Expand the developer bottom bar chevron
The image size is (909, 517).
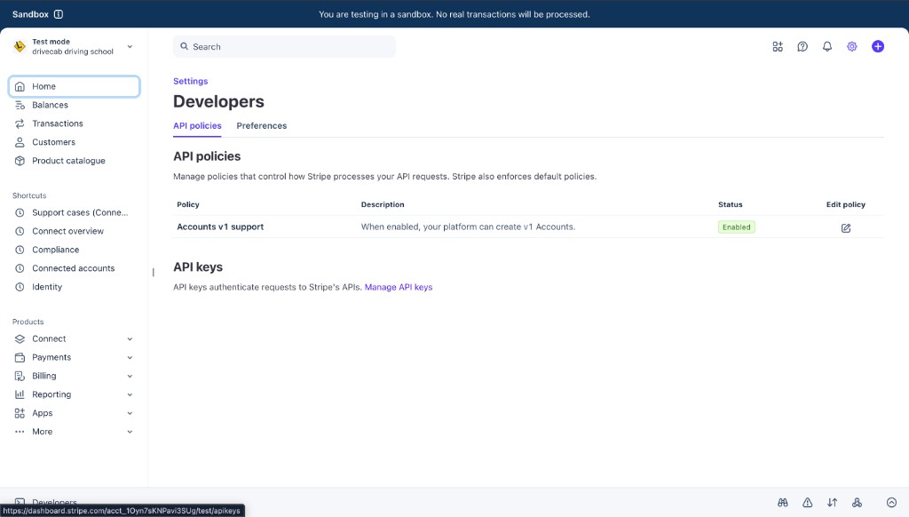pos(891,503)
